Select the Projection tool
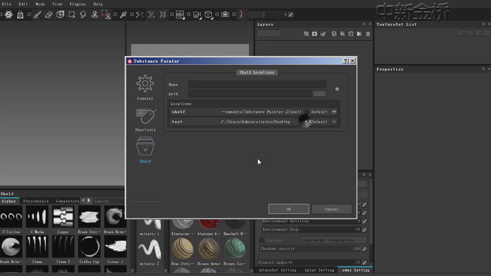This screenshot has height=276, width=491. [60, 15]
